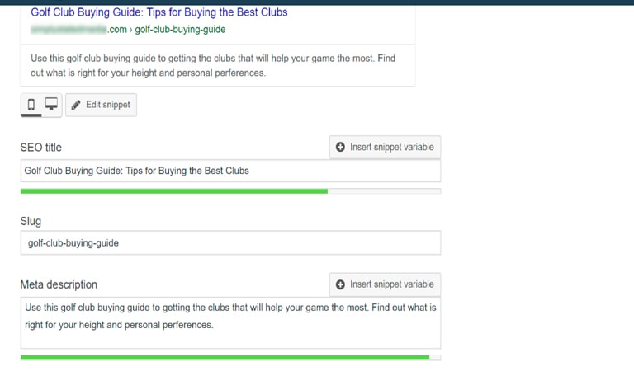Focus the Slug input field

point(230,243)
